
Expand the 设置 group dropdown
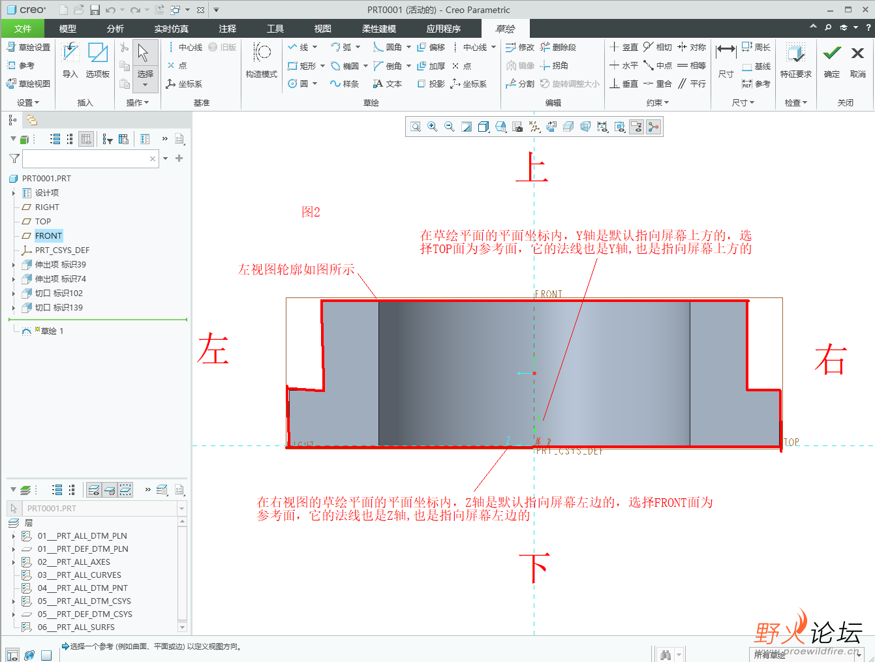coord(28,102)
